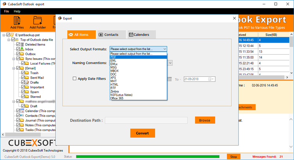Click the Drafts folder icon
This screenshot has height=160, width=294.
(27, 83)
